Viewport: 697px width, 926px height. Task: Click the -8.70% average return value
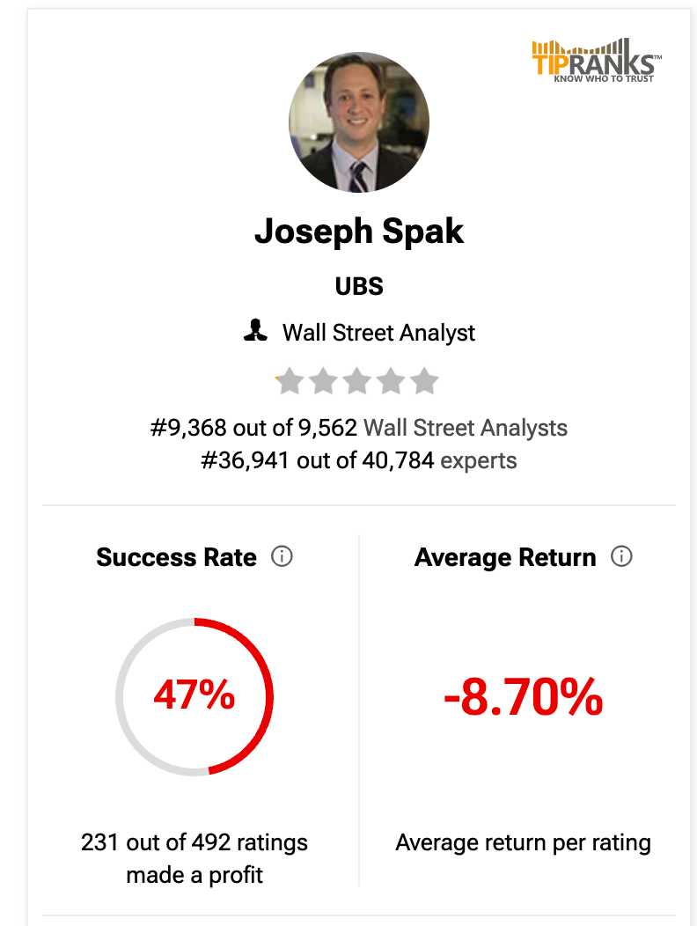coord(524,697)
